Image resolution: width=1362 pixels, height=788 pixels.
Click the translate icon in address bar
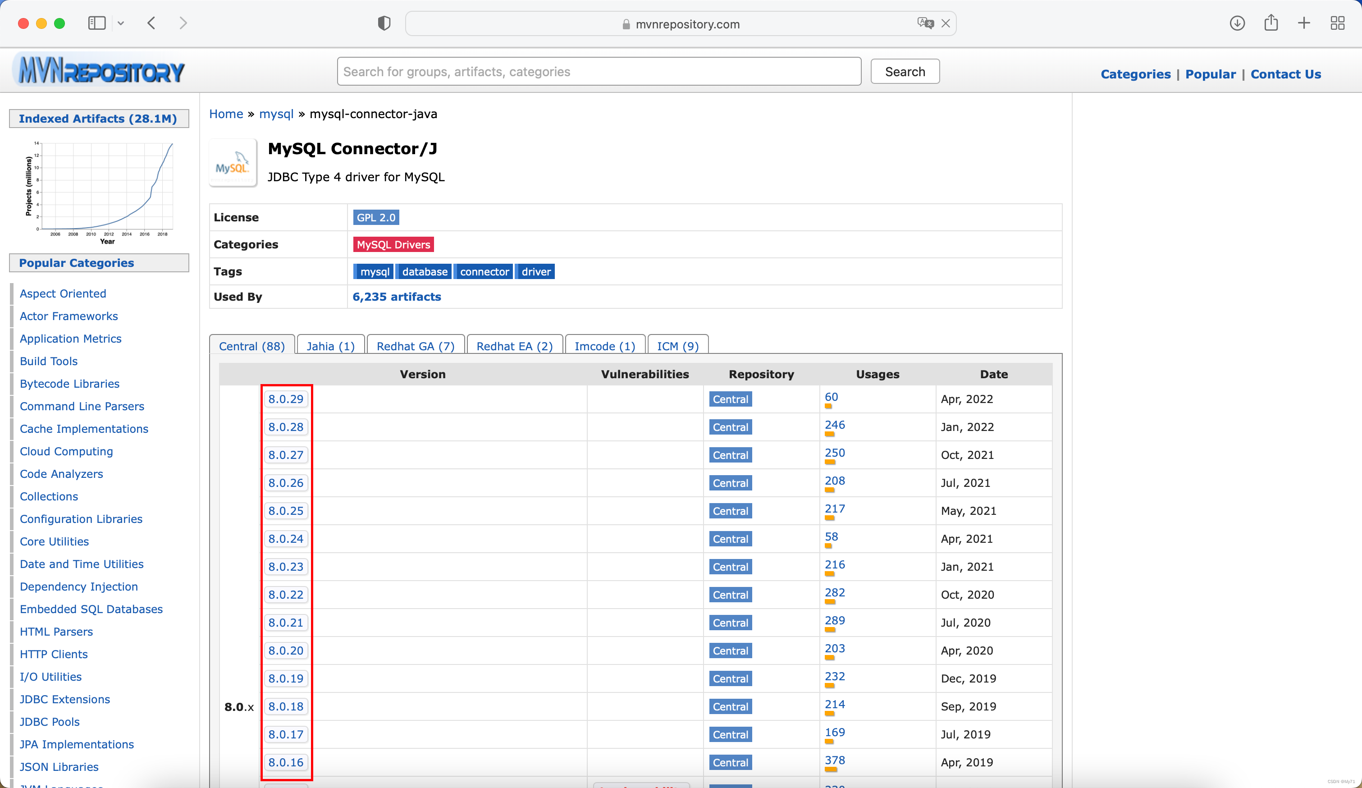[x=925, y=23]
